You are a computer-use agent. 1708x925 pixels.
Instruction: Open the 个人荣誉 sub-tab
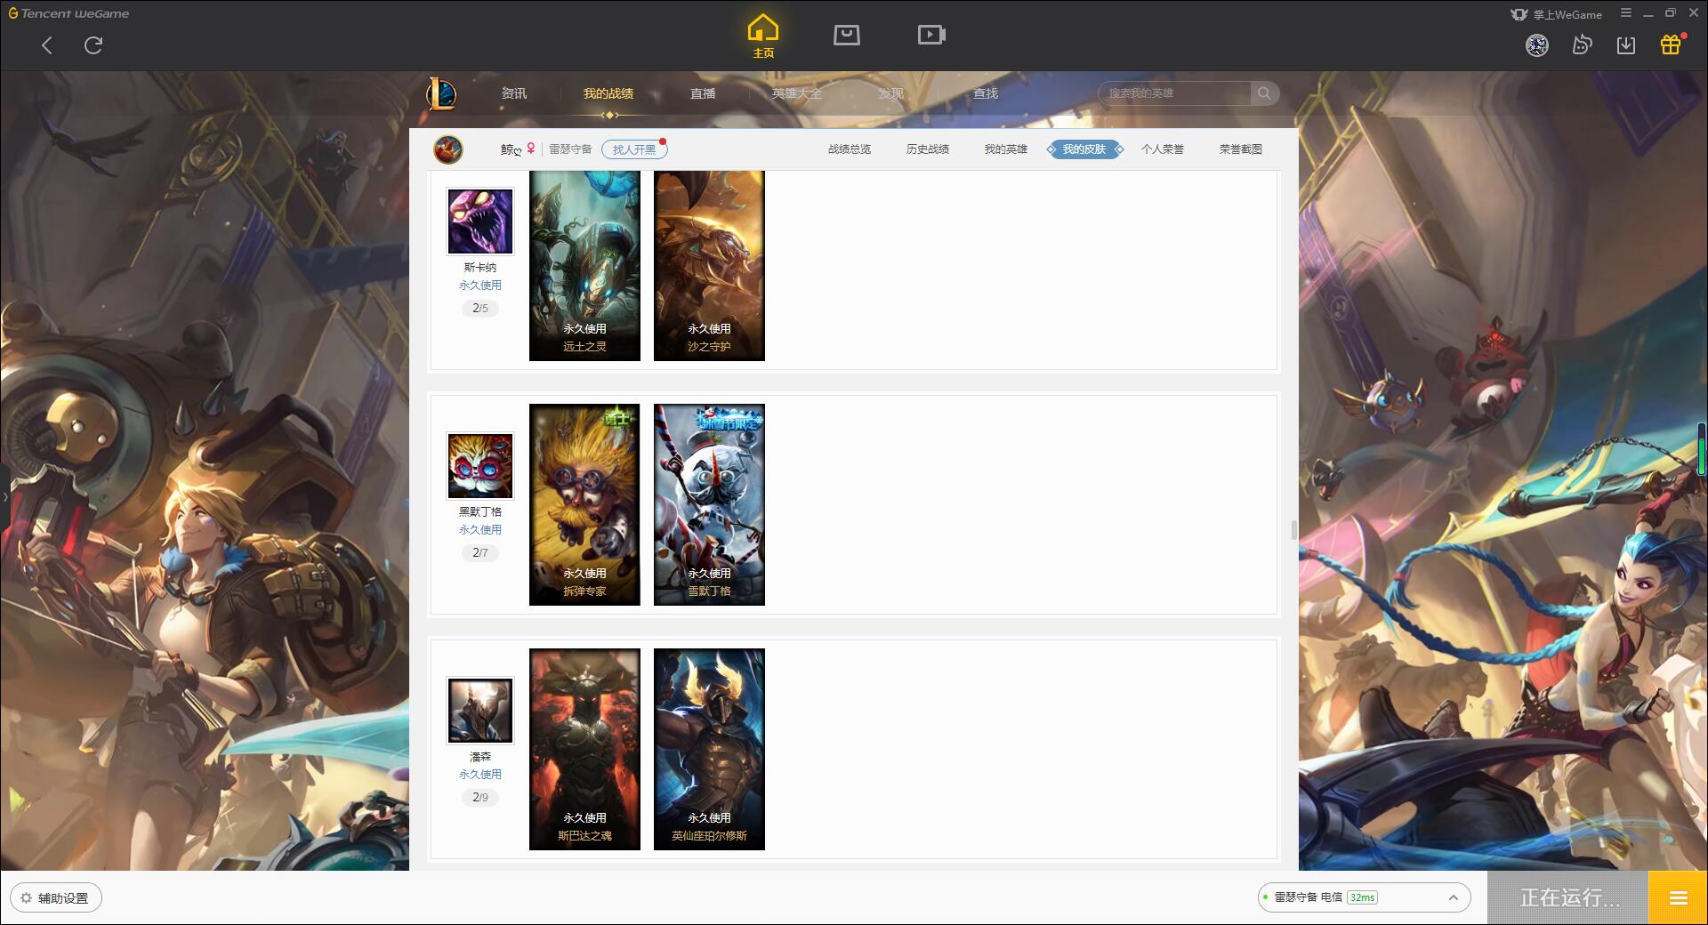(x=1163, y=149)
